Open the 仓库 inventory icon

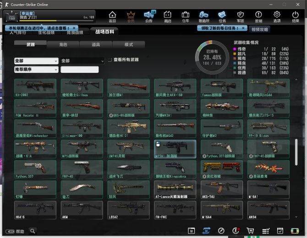point(186,16)
